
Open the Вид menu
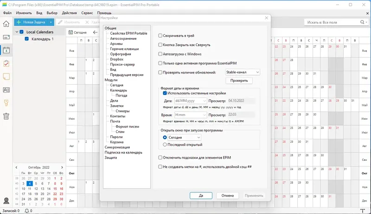pos(39,13)
